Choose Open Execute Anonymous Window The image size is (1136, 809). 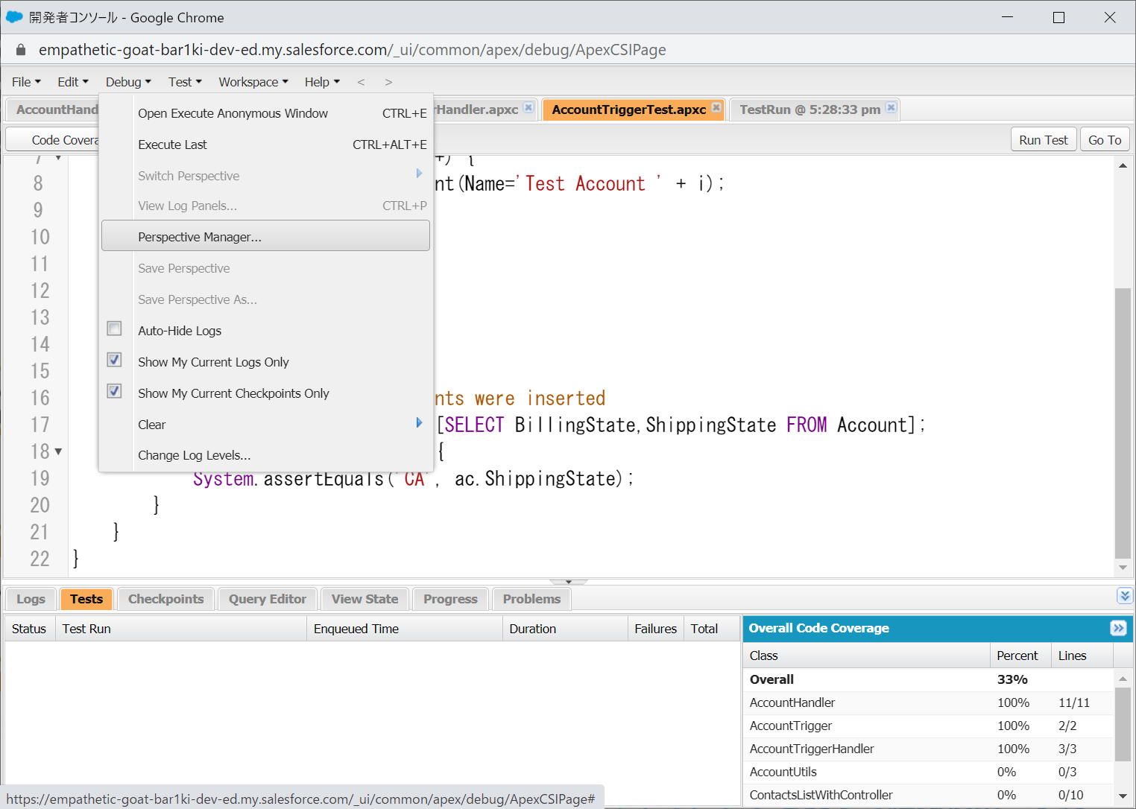click(265, 113)
